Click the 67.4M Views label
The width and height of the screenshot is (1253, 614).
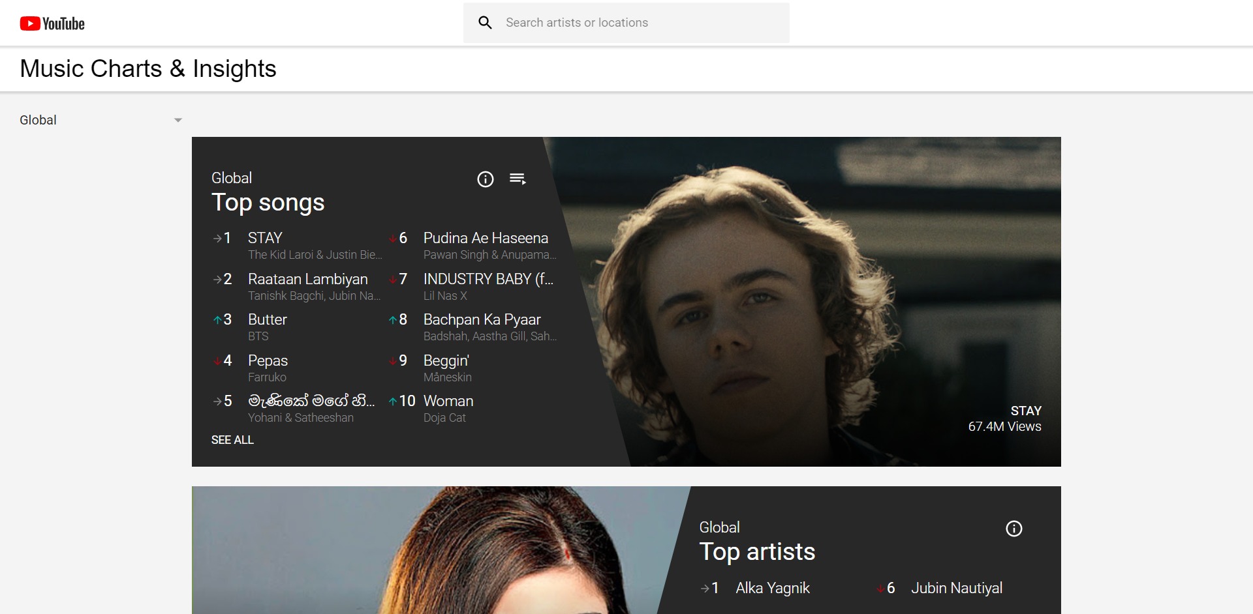click(1004, 426)
